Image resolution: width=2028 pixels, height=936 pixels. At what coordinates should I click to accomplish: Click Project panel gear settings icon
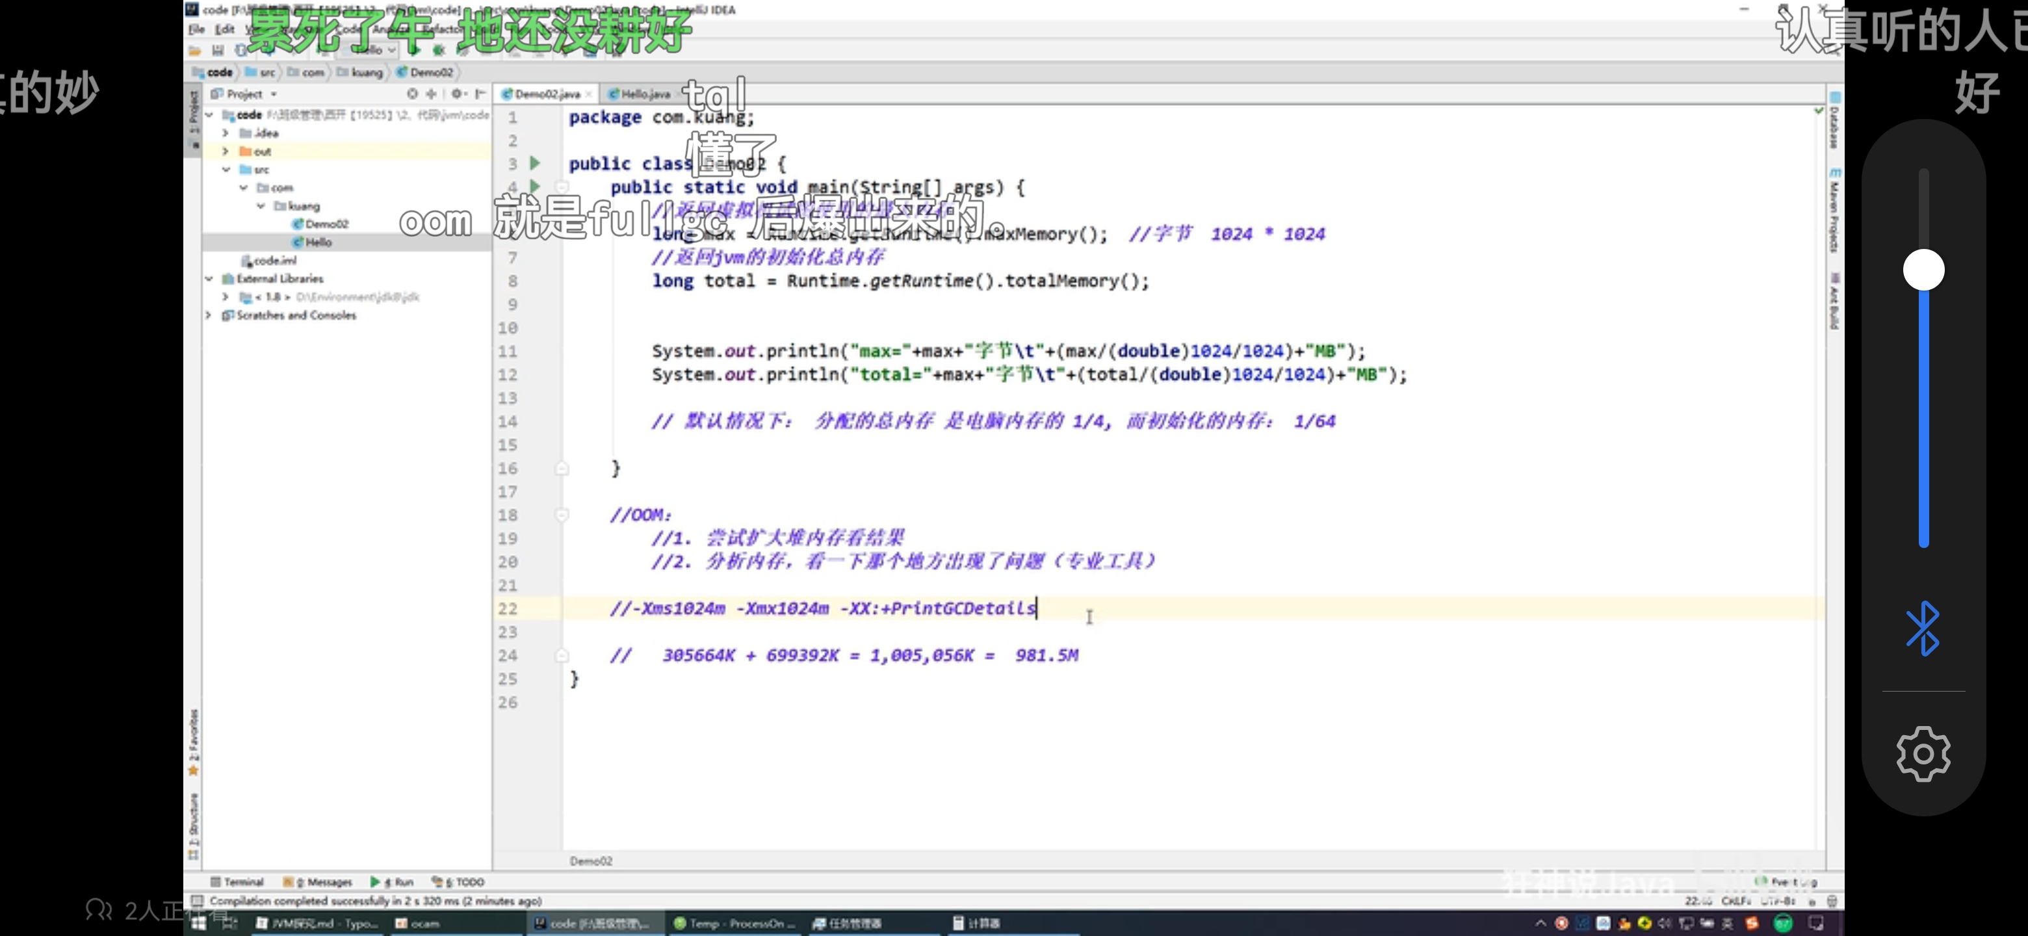click(x=456, y=94)
